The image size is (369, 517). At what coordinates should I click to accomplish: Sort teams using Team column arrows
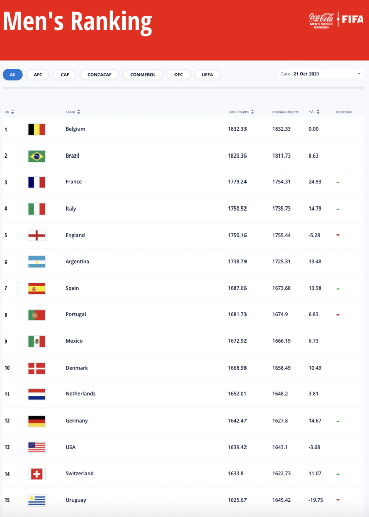78,112
